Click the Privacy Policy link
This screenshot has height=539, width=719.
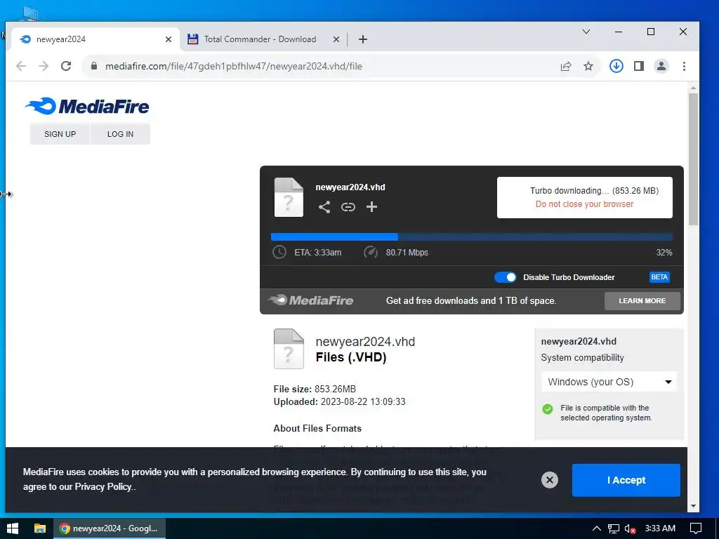[103, 487]
